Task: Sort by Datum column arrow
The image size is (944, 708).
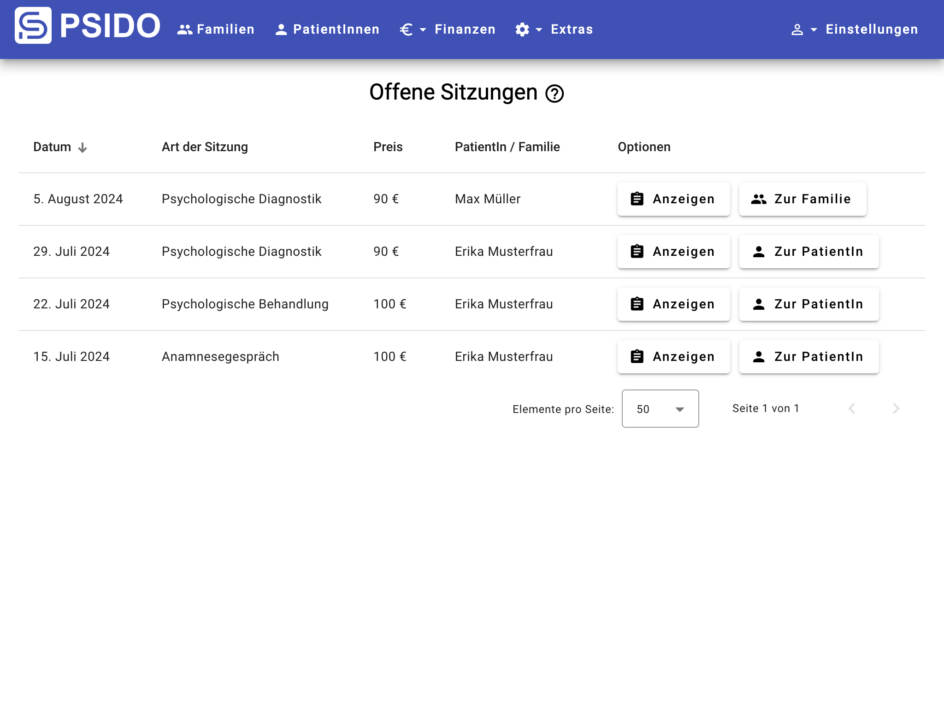Action: [x=83, y=147]
